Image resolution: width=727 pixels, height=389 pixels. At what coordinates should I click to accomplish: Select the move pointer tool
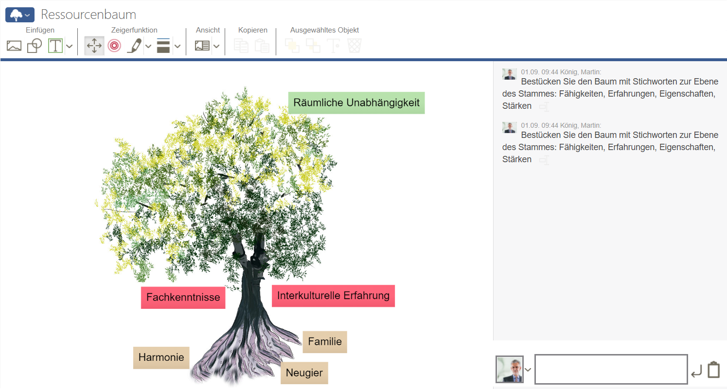[94, 46]
